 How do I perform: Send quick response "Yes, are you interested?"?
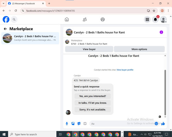coord(93,96)
